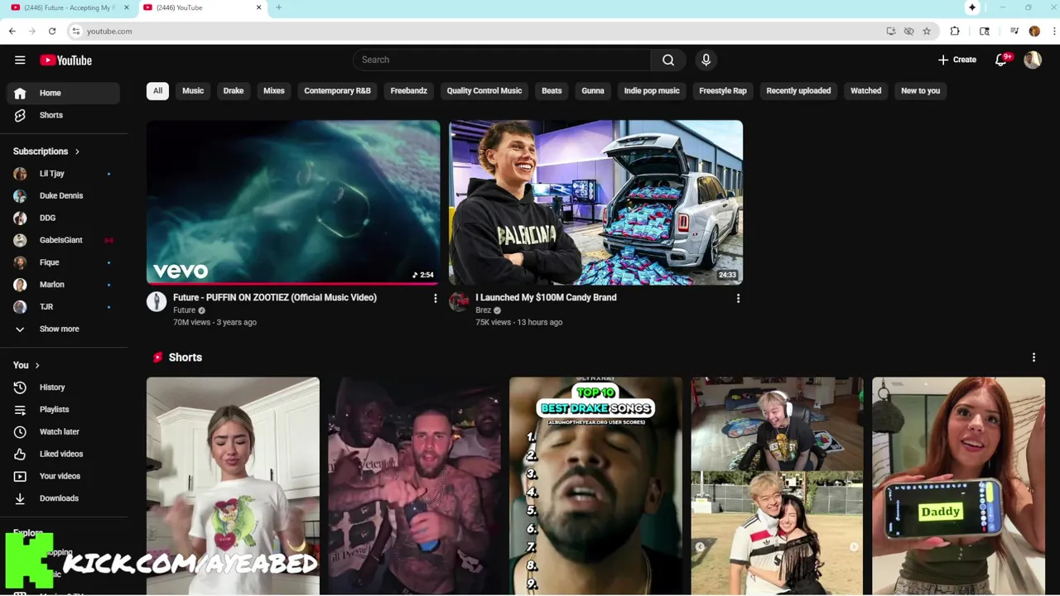Screen dimensions: 1060x596
Task: Open Marlon subscription channel
Action: point(63,285)
